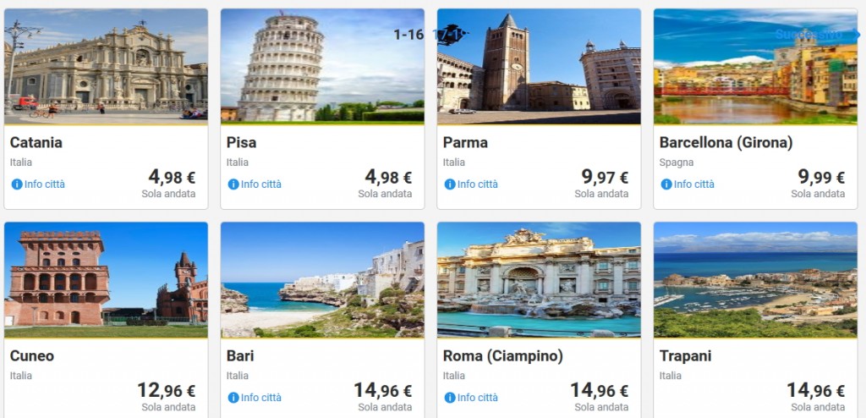
Task: Select the 9,97 € Parma fare
Action: click(605, 177)
